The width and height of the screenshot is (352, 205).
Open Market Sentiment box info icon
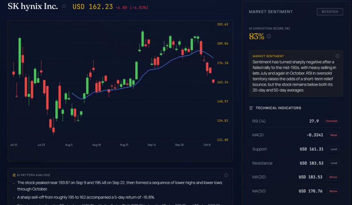(x=338, y=56)
